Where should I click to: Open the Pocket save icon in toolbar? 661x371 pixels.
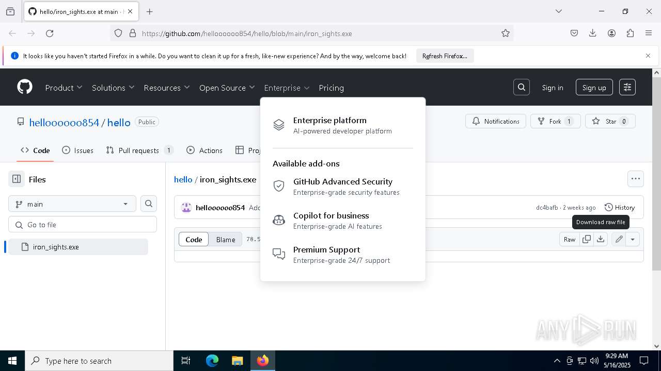tap(574, 33)
